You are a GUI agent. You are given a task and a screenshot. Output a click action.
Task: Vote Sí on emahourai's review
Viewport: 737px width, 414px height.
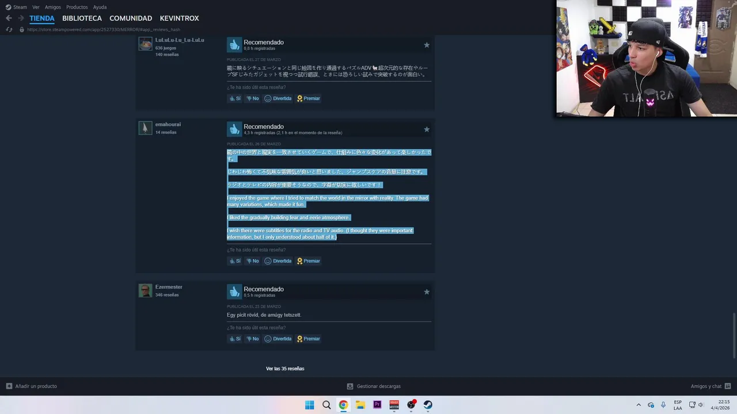(x=235, y=261)
